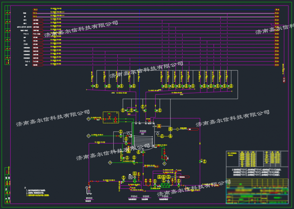Click the yellow note line in bottom-left notes
This screenshot has width=294, height=209.
(38, 195)
